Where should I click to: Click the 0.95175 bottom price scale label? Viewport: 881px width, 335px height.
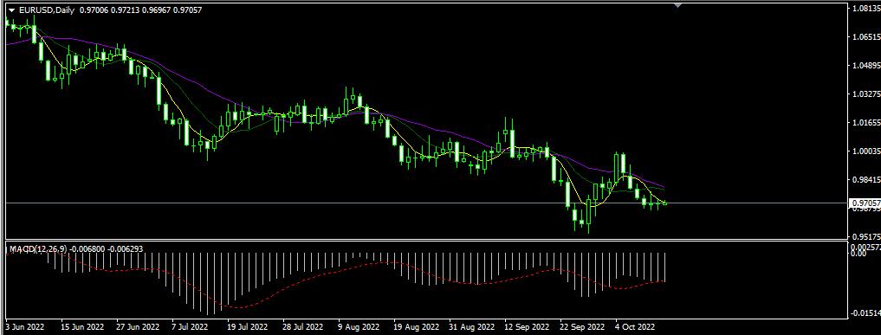pos(864,236)
